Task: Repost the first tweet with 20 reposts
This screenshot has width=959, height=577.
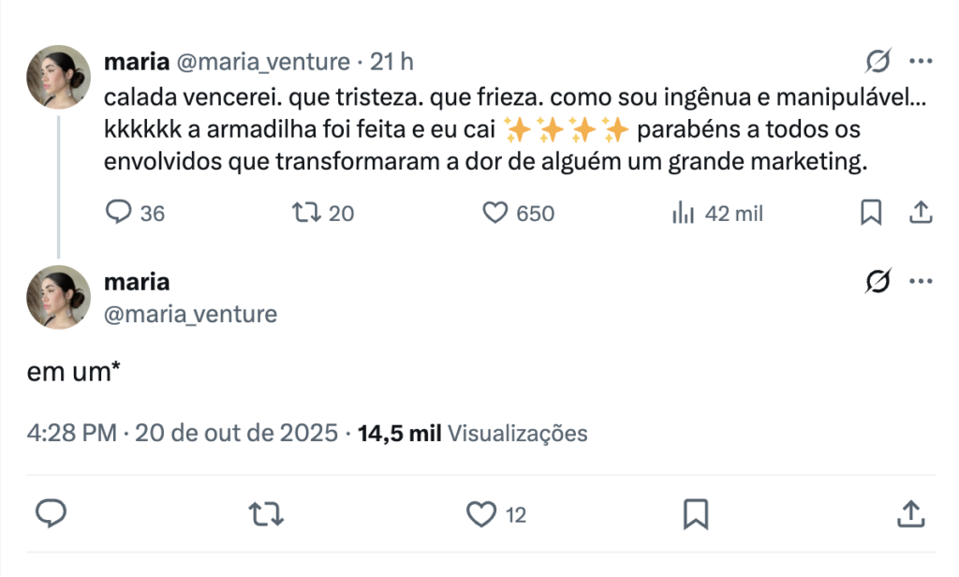Action: (x=305, y=214)
